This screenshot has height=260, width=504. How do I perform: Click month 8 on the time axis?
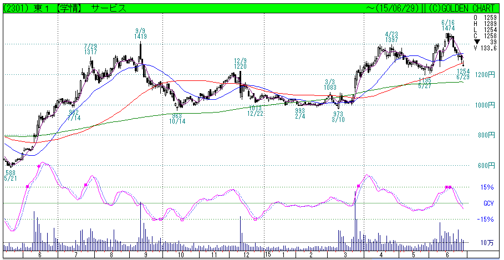coord(111,254)
